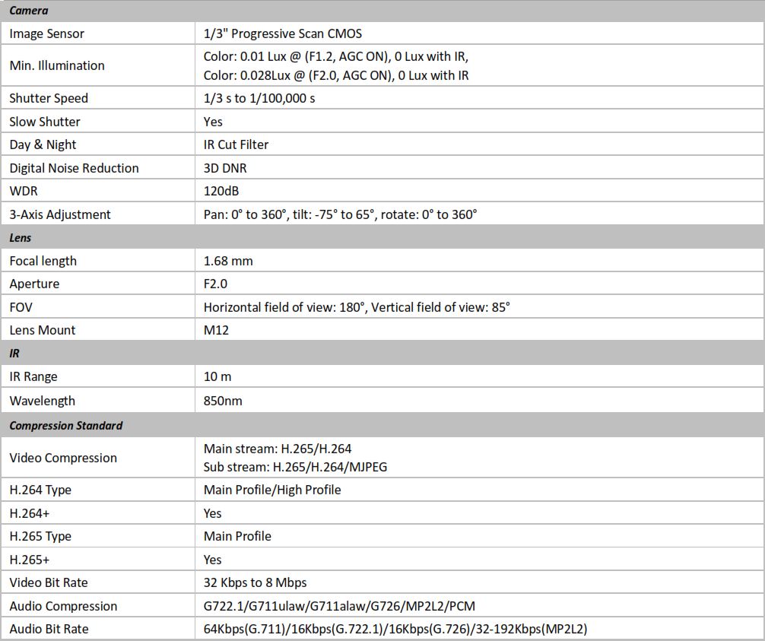Select the Lens Mount M12 value
The width and height of the screenshot is (765, 641).
216,330
